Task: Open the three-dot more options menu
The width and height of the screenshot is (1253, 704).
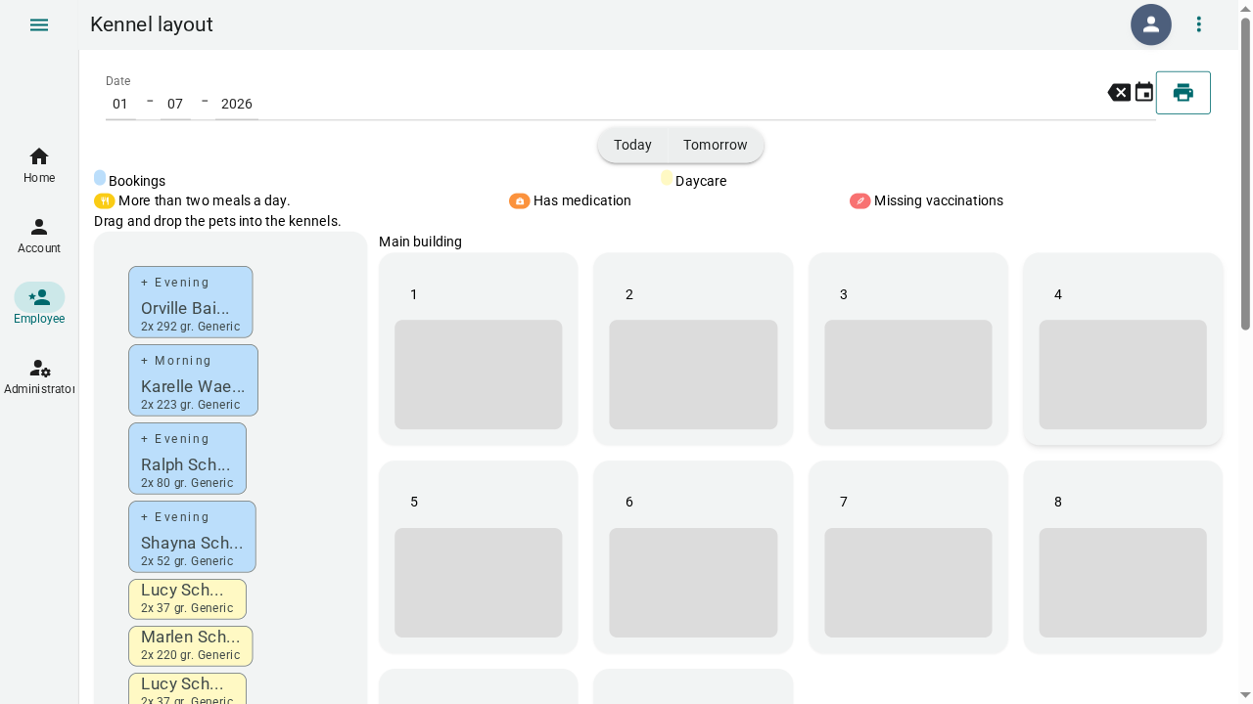Action: click(x=1199, y=24)
